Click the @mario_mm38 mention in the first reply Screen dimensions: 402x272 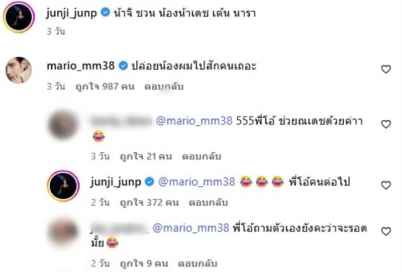[194, 121]
